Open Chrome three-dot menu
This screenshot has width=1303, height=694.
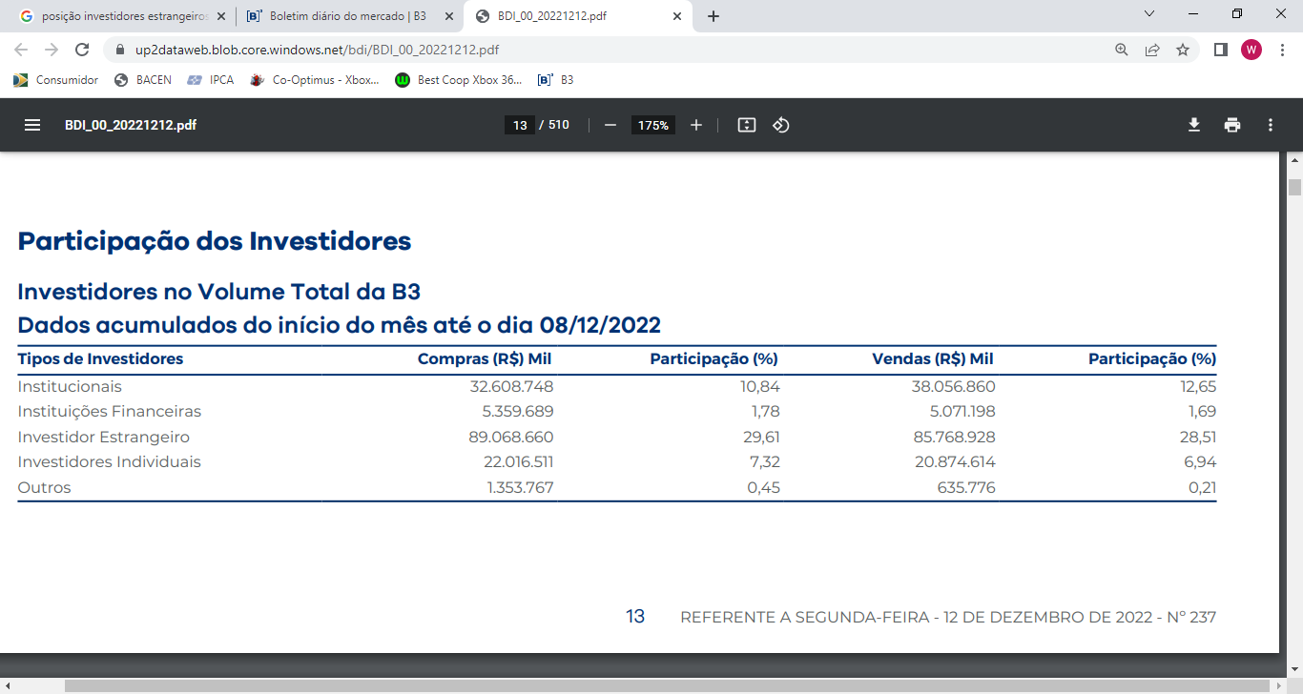point(1281,50)
